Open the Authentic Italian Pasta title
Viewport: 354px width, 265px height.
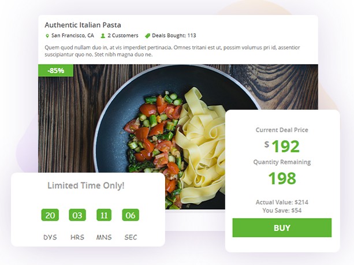(x=83, y=25)
